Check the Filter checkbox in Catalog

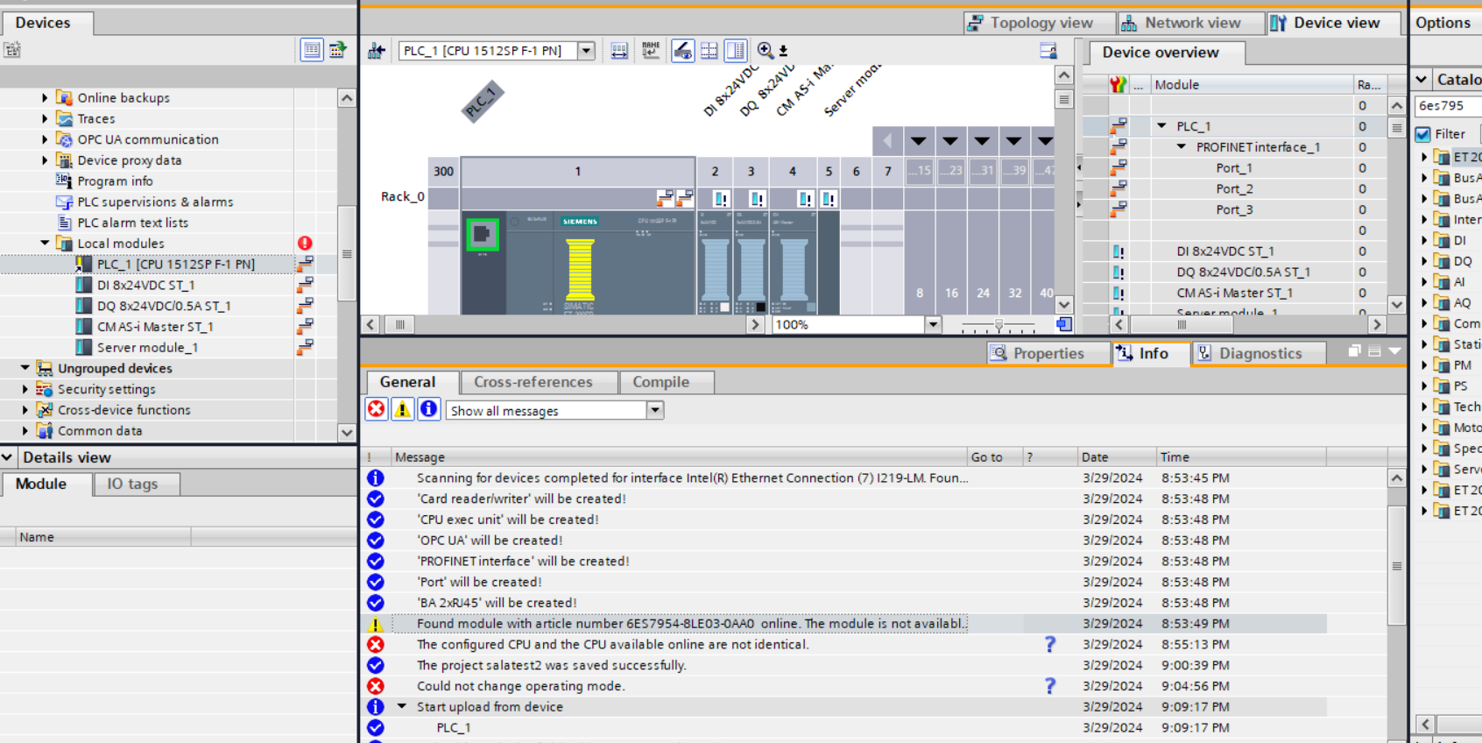[1423, 134]
